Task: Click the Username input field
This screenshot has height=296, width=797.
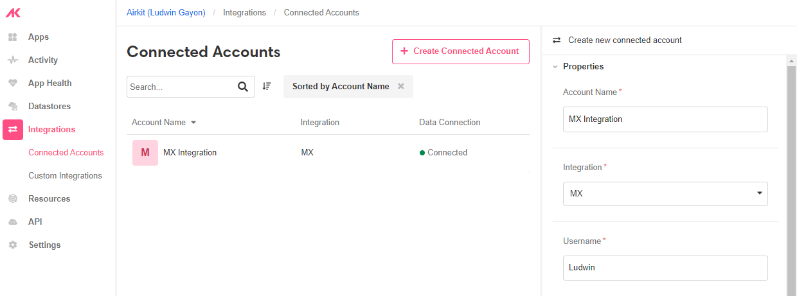Action: [x=665, y=268]
